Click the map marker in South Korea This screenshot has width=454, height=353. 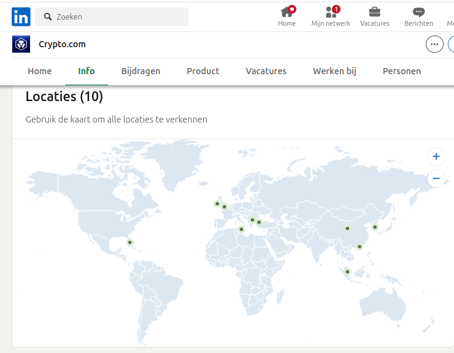pyautogui.click(x=375, y=227)
